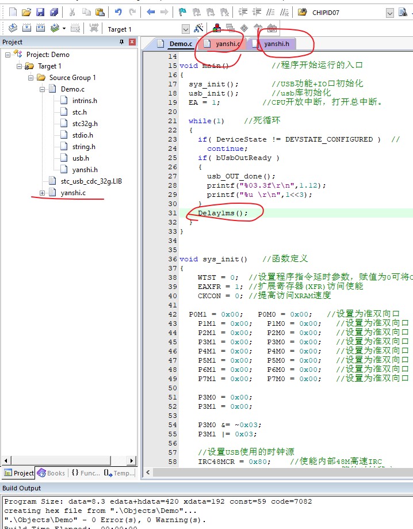The image size is (413, 529).
Task: Click "0 Error(s), 0 Warning(s)" output line
Action: [x=105, y=520]
